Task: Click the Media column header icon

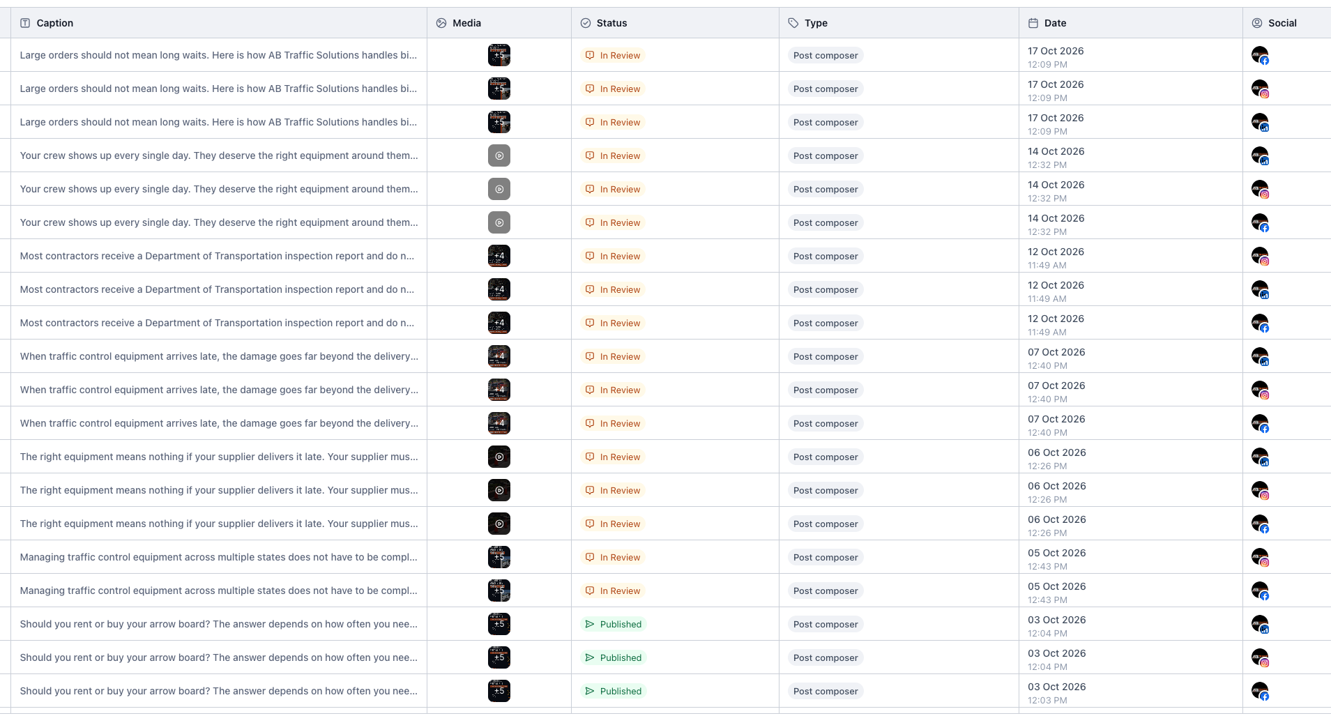Action: click(441, 23)
